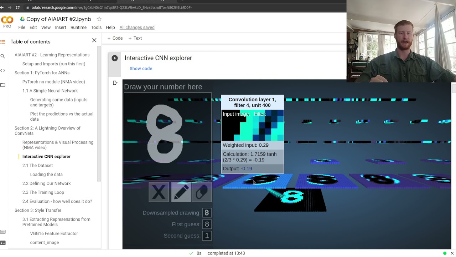Viewport: 456px width, 257px height.
Task: Open the search sidebar icon
Action: [3, 56]
